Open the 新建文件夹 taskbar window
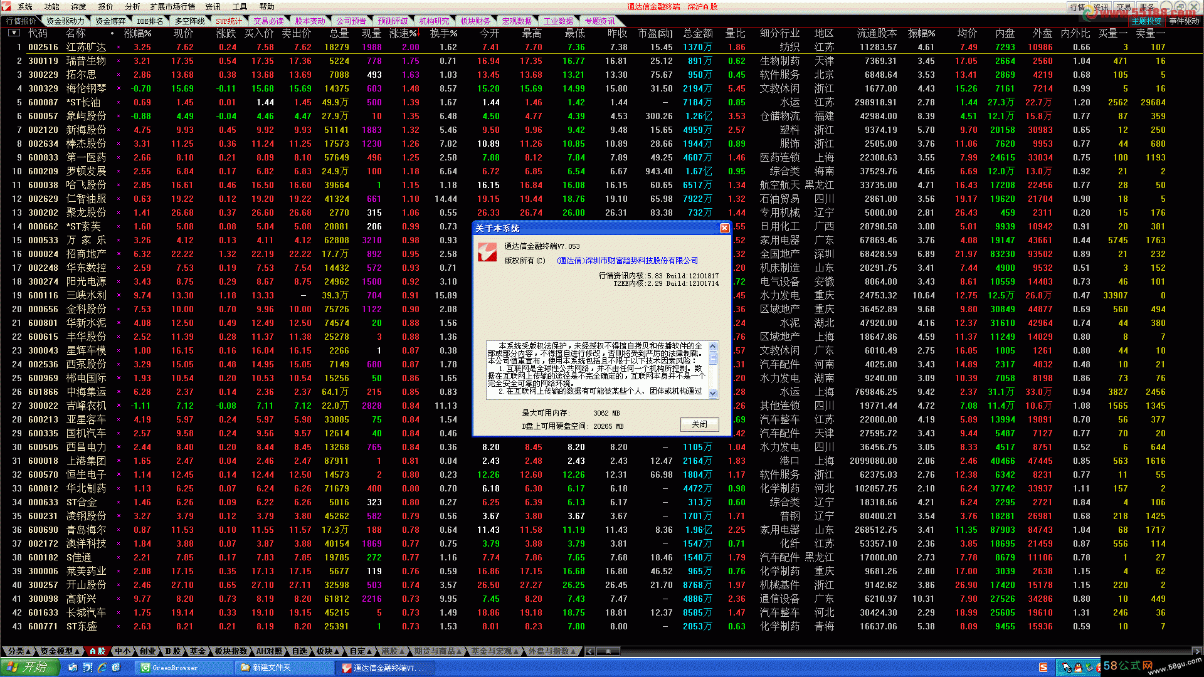1204x677 pixels. pos(284,668)
